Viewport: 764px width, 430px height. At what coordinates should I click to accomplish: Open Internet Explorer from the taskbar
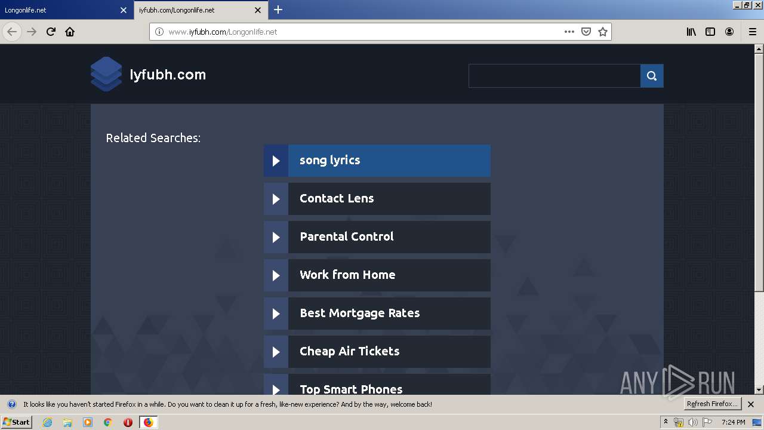coord(48,422)
